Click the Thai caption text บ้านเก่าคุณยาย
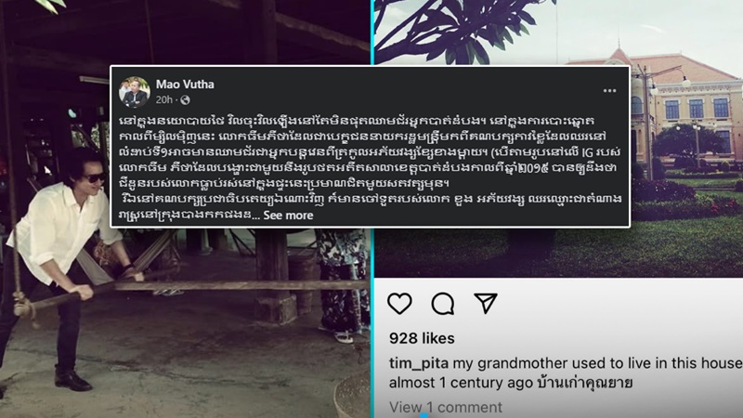 [x=585, y=383]
